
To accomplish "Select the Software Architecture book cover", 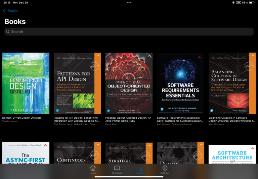I will (x=232, y=154).
